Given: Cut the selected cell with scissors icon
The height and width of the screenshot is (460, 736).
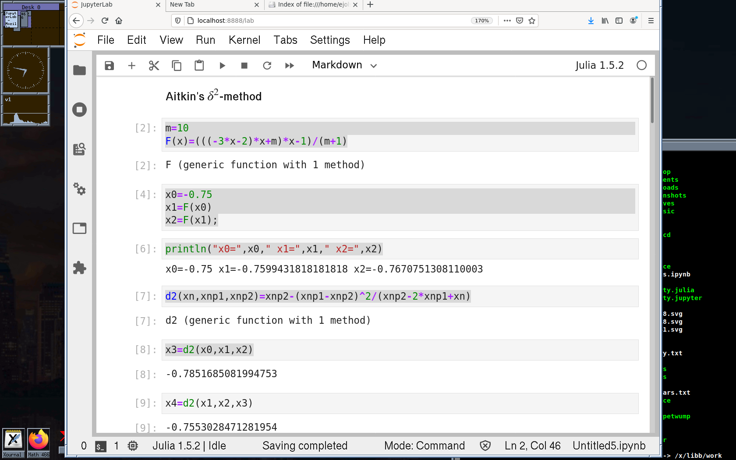Looking at the screenshot, I should click(x=154, y=66).
